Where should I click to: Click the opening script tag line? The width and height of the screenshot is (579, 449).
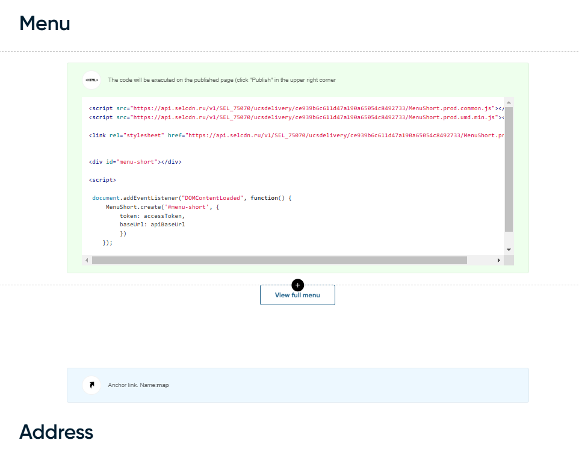102,180
